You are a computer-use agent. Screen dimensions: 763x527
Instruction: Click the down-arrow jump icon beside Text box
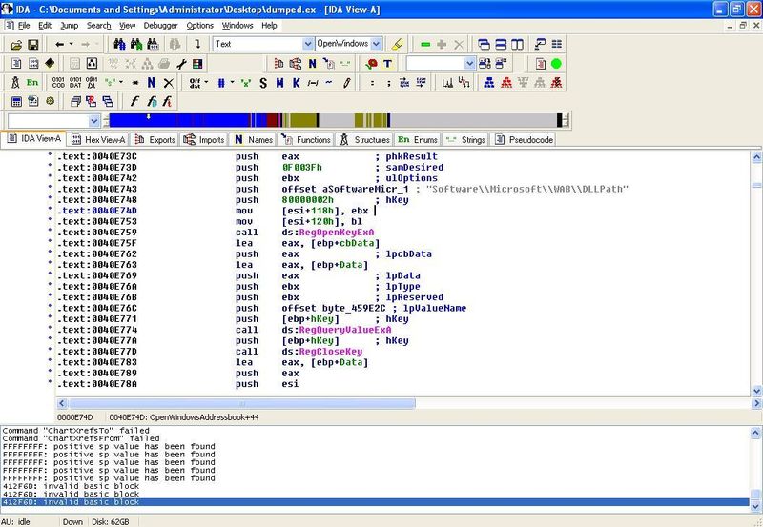tap(197, 44)
